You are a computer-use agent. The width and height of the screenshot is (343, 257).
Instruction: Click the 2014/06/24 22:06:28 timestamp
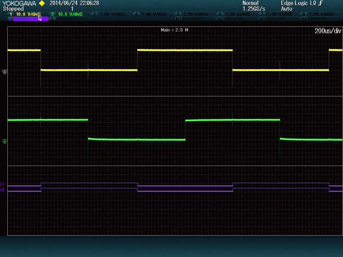click(x=74, y=3)
